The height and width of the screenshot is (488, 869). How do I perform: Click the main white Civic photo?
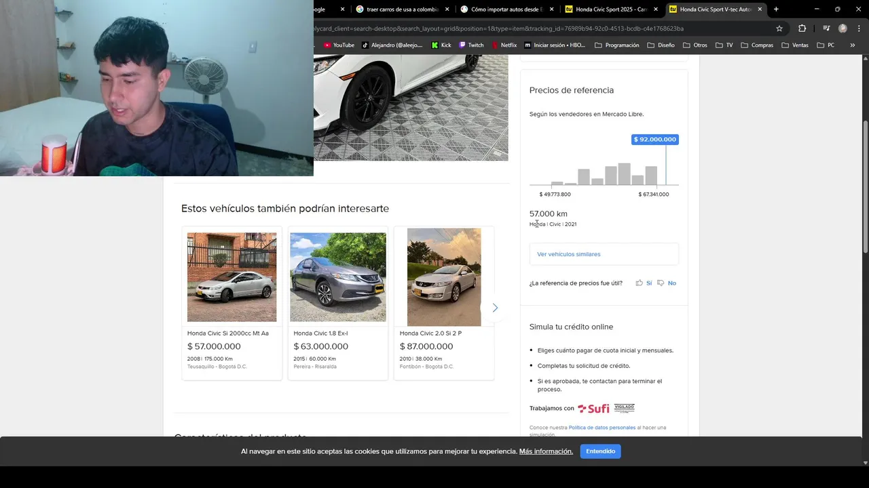click(x=411, y=108)
